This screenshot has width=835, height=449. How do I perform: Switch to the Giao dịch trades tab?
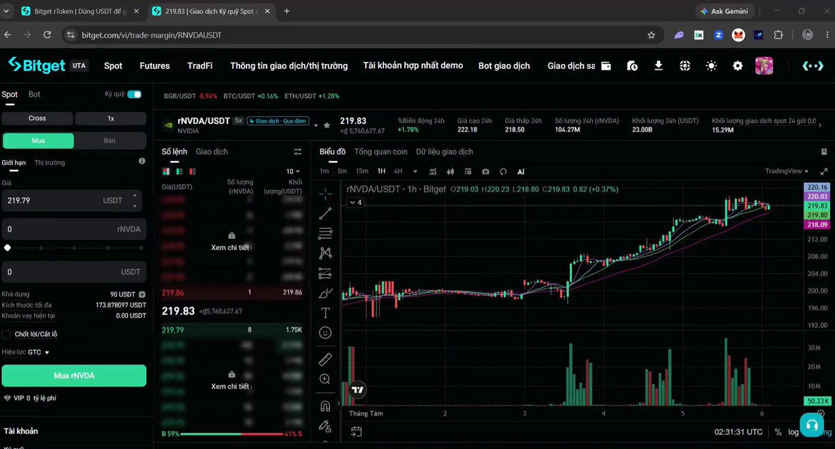click(212, 152)
